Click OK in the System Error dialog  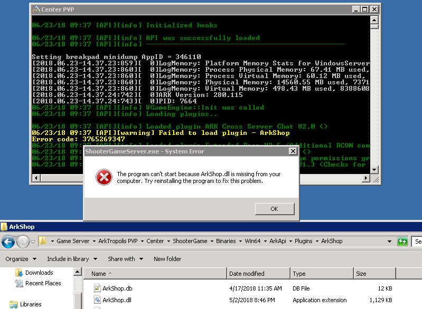[275, 209]
